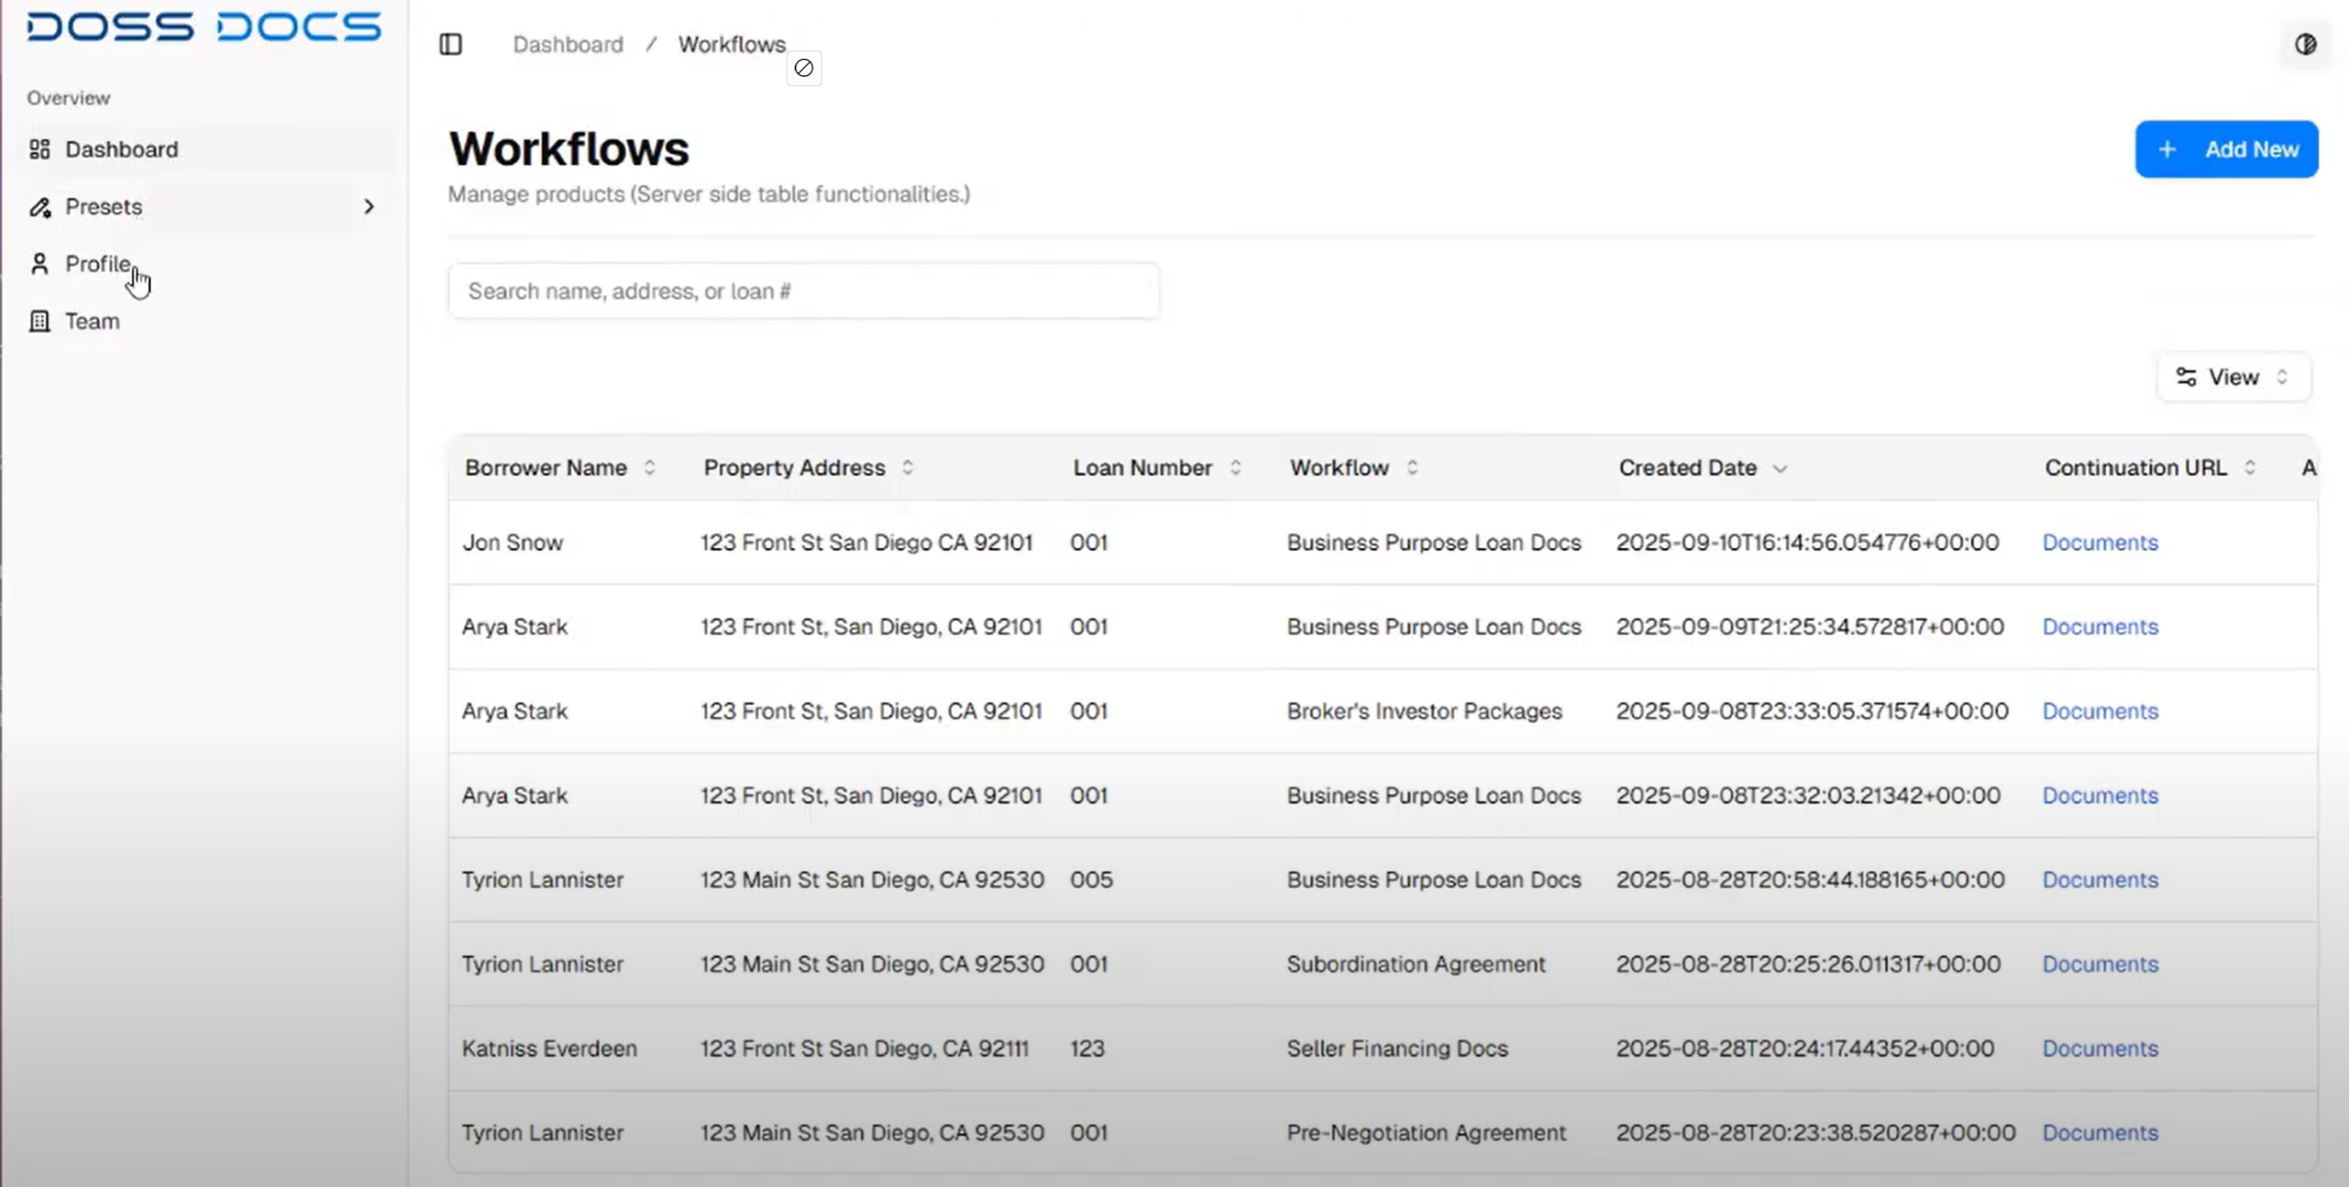The width and height of the screenshot is (2349, 1187).
Task: Open Documents link for Katniss Everdeen
Action: pyautogui.click(x=2099, y=1048)
